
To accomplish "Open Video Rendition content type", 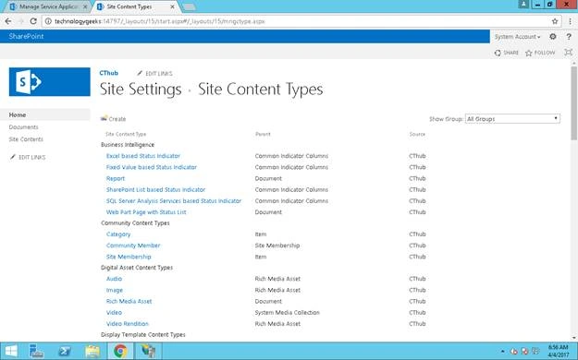I will pyautogui.click(x=128, y=324).
